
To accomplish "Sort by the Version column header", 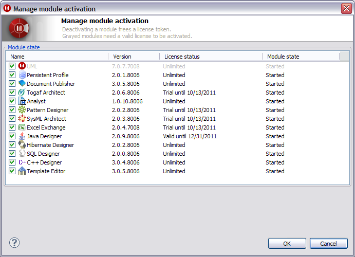I will (x=134, y=57).
